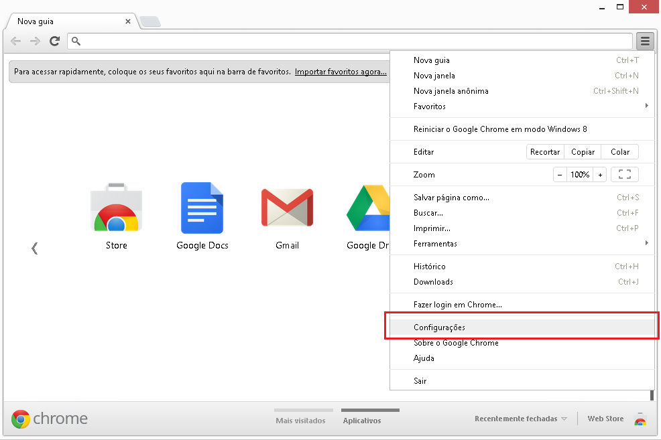Click the Back navigation arrow
This screenshot has width=661, height=440.
[x=16, y=41]
